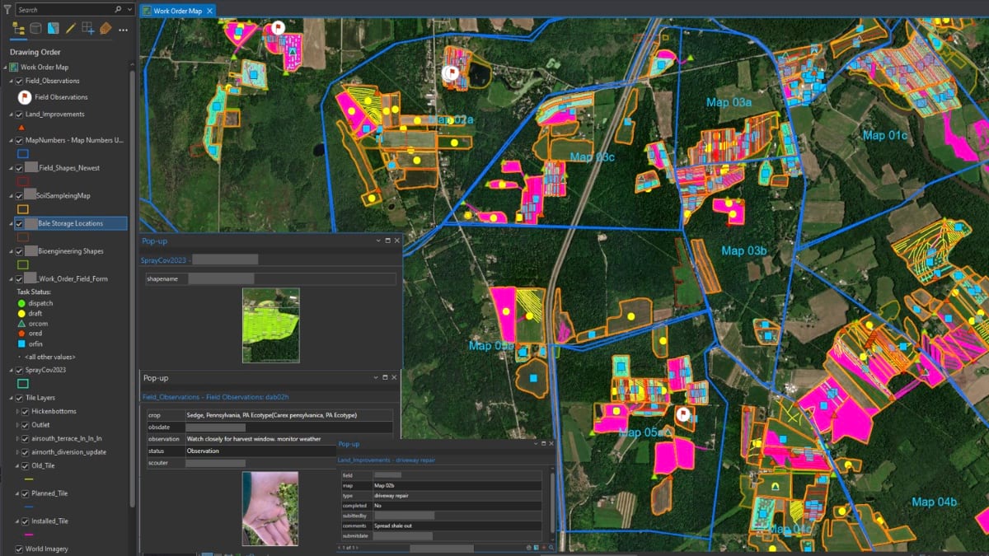Select List By Snapping icon
The width and height of the screenshot is (989, 556).
coord(88,29)
